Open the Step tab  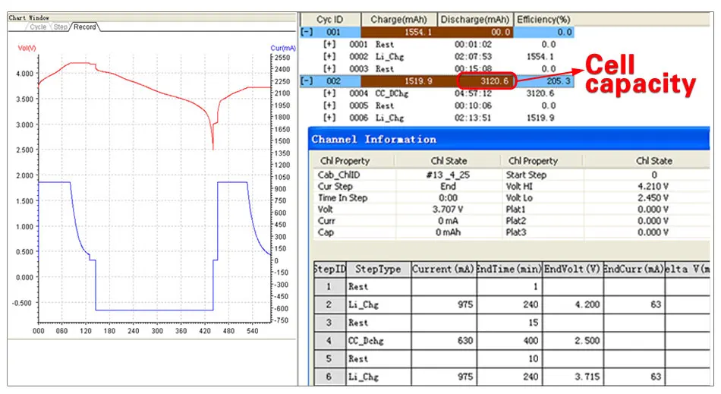61,27
